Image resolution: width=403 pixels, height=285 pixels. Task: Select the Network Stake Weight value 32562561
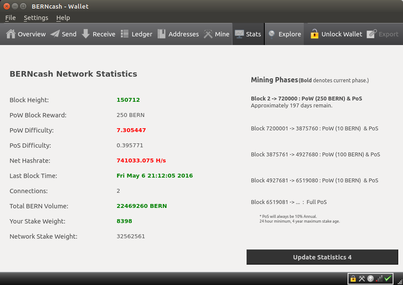coord(131,236)
